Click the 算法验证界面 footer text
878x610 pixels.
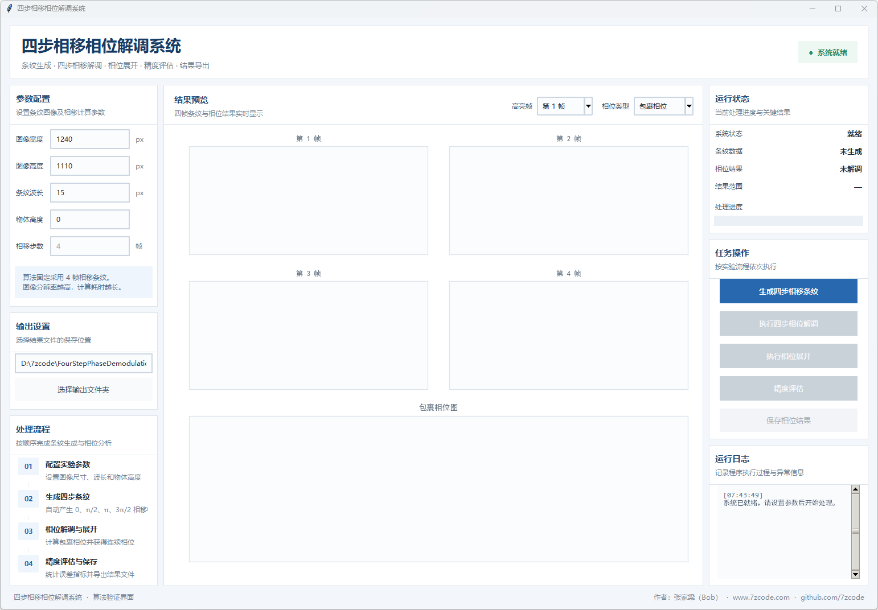point(113,597)
